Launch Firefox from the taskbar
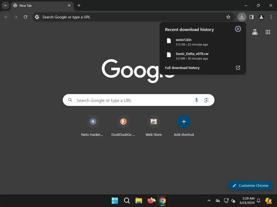The height and width of the screenshot is (207, 277). click(150, 201)
